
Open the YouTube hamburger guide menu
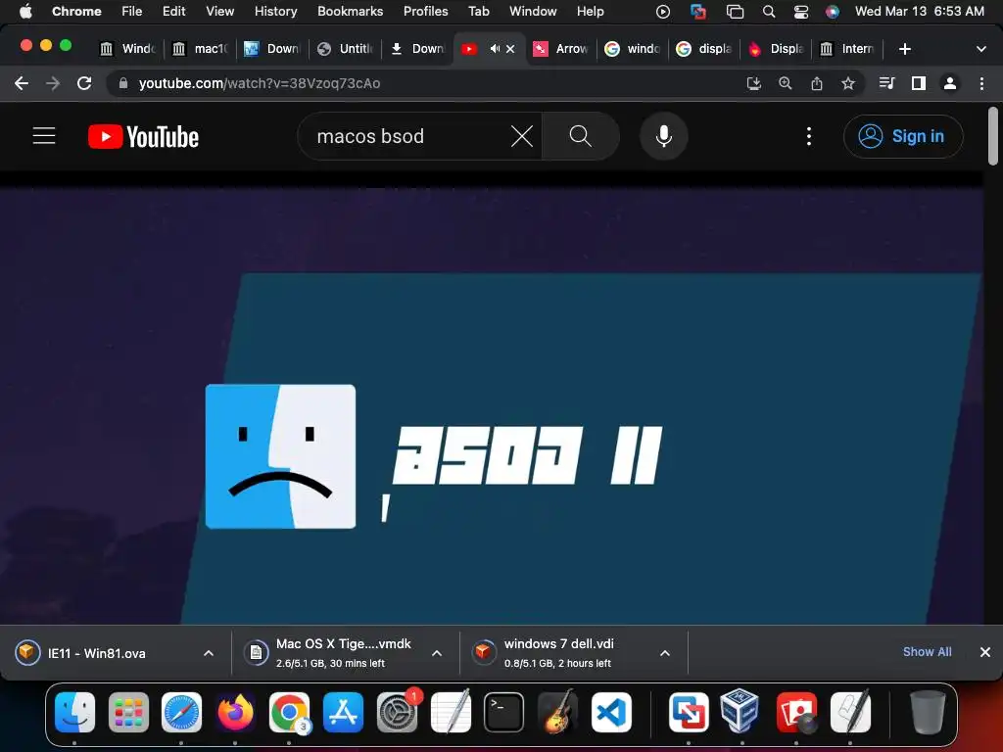(x=44, y=136)
